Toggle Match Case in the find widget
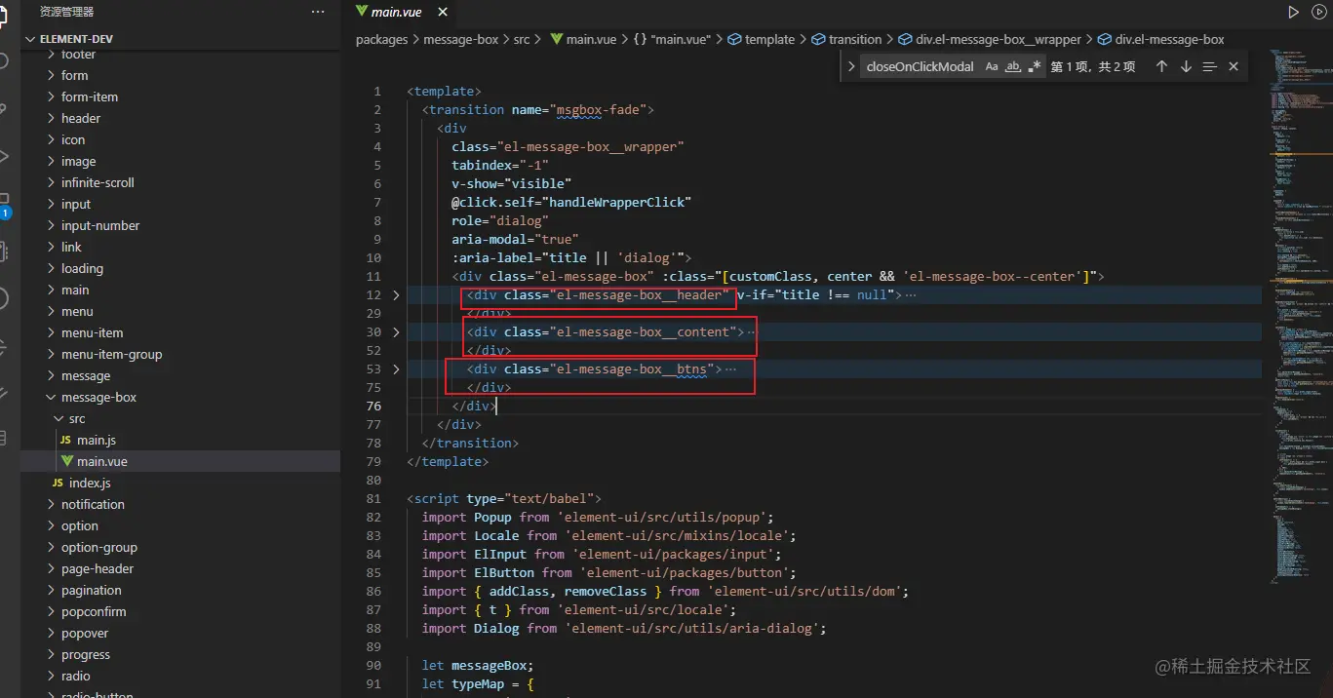 coord(992,66)
